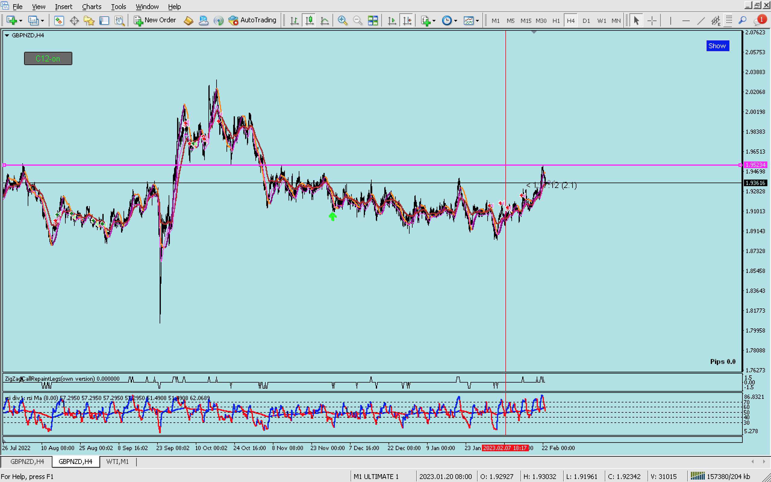This screenshot has height=482, width=771.
Task: Tile the chart windows with the grid icon
Action: coord(373,20)
